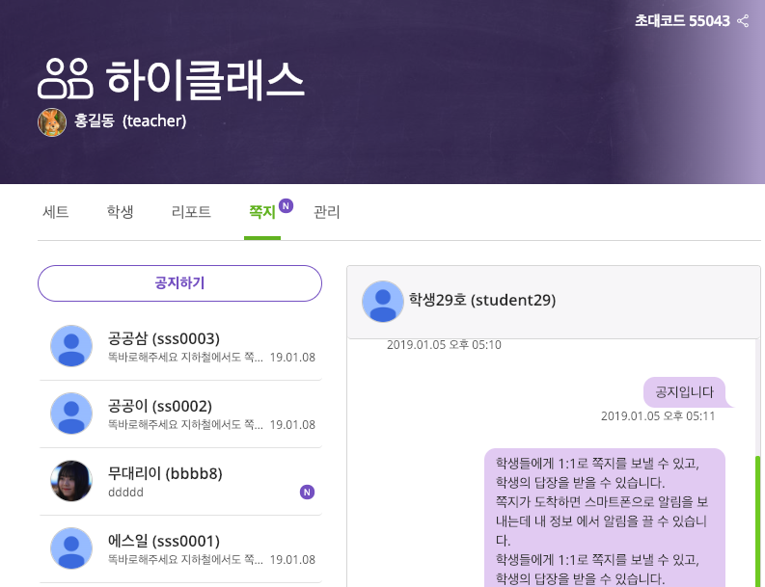This screenshot has height=587, width=765.
Task: Click the 학생29호 (student29) header name
Action: pos(482,300)
